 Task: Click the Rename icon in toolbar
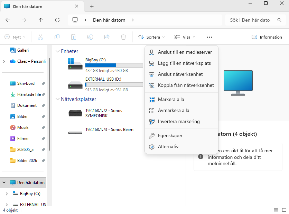(90, 37)
